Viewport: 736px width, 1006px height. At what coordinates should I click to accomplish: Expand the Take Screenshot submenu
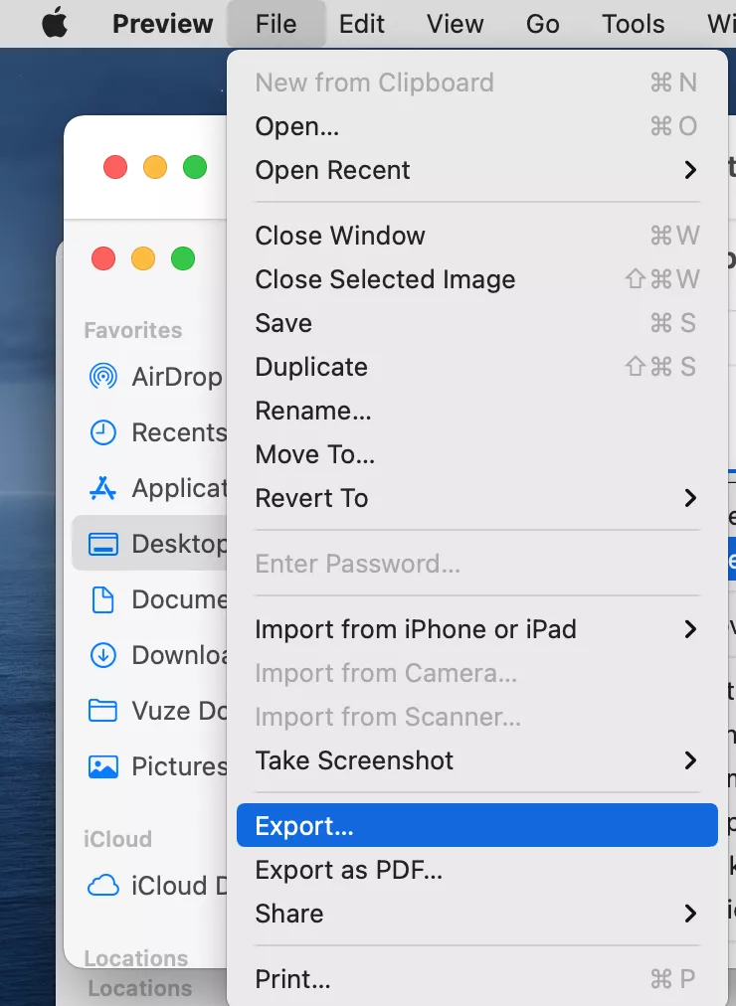click(690, 760)
